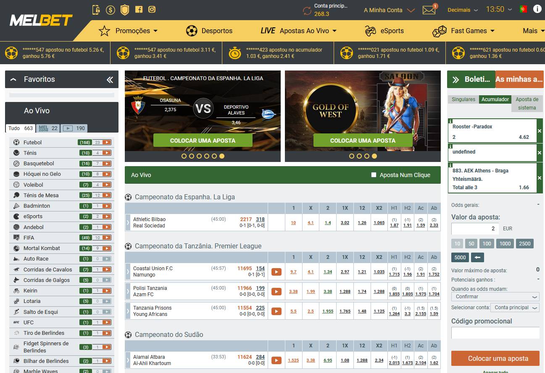545x373 pixels.
Task: Visit the Instagram page icon
Action: pyautogui.click(x=152, y=10)
